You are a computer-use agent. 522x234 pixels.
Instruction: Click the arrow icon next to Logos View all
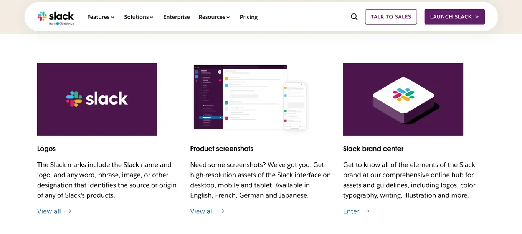(68, 211)
